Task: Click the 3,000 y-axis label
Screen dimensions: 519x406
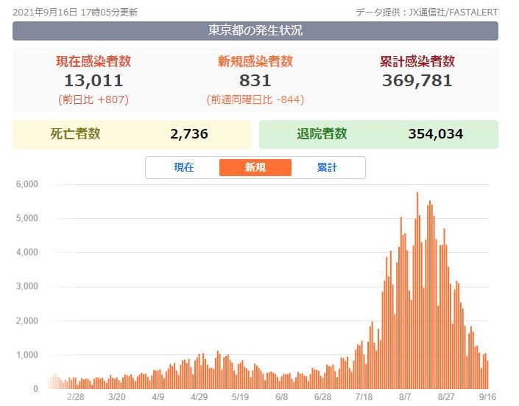Action: (27, 287)
